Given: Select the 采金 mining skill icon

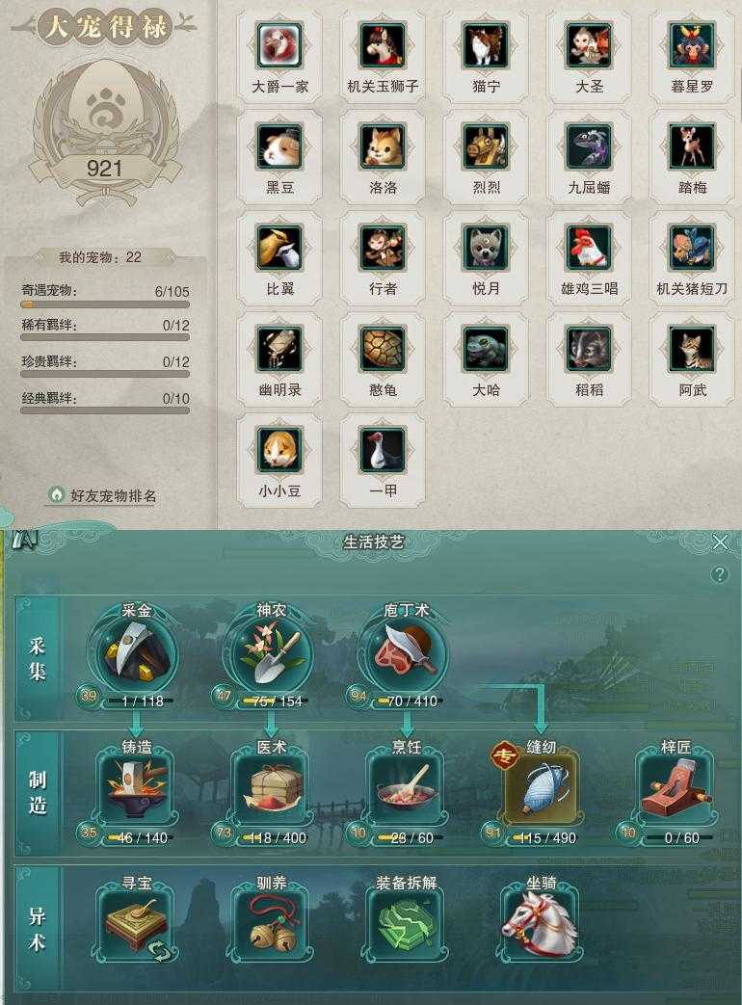Looking at the screenshot, I should point(137,653).
